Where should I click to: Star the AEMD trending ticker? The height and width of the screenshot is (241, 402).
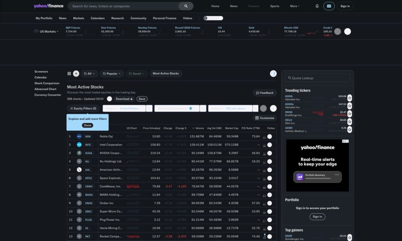click(x=350, y=130)
